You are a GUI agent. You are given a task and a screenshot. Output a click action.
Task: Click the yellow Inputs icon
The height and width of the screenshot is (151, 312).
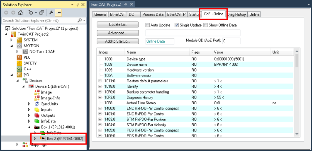[x=37, y=110]
